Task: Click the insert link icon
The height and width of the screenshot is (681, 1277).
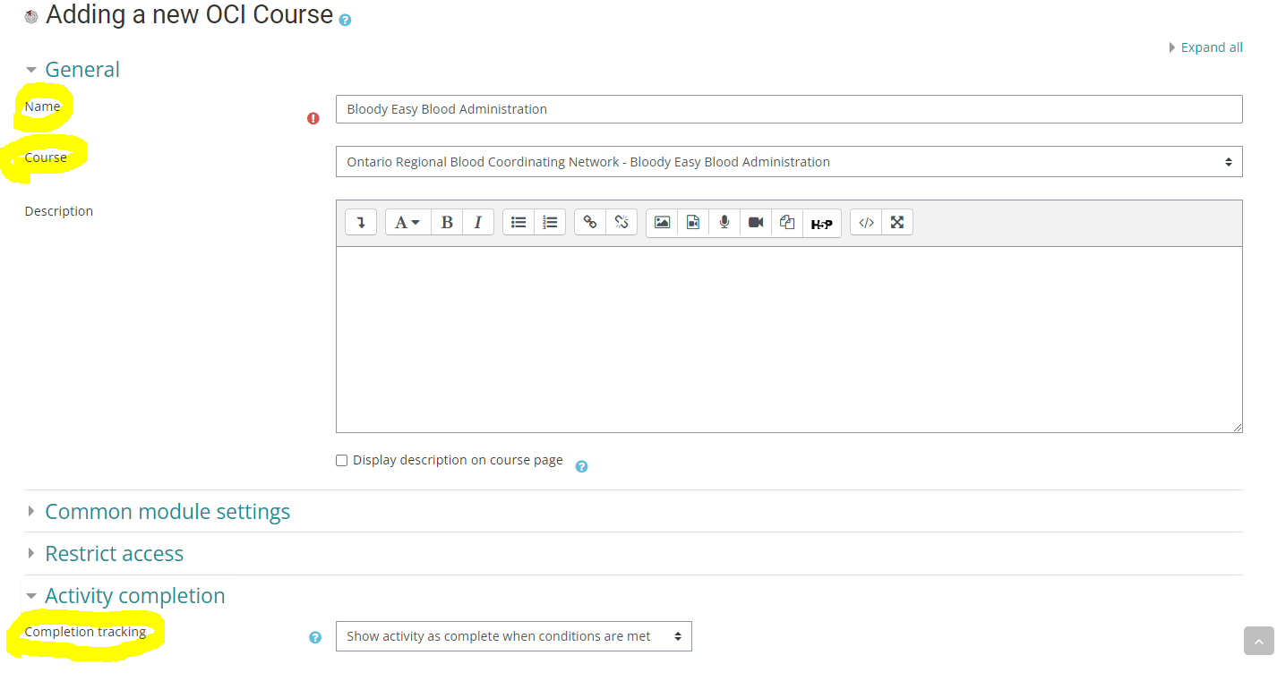Action: coord(590,223)
